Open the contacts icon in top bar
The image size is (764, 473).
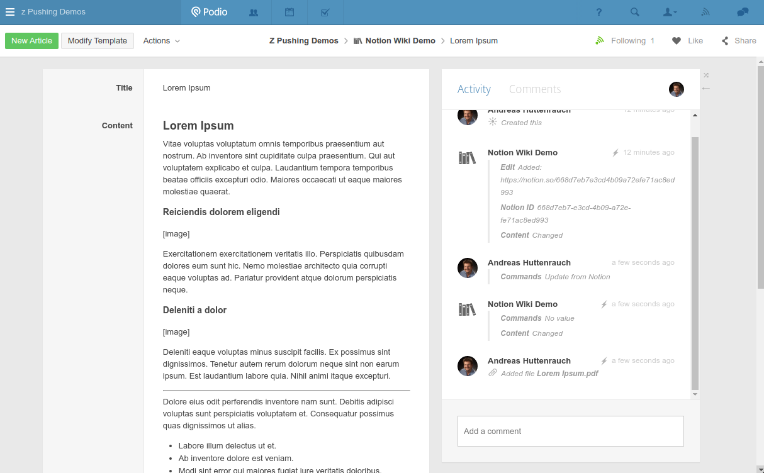[x=254, y=12]
